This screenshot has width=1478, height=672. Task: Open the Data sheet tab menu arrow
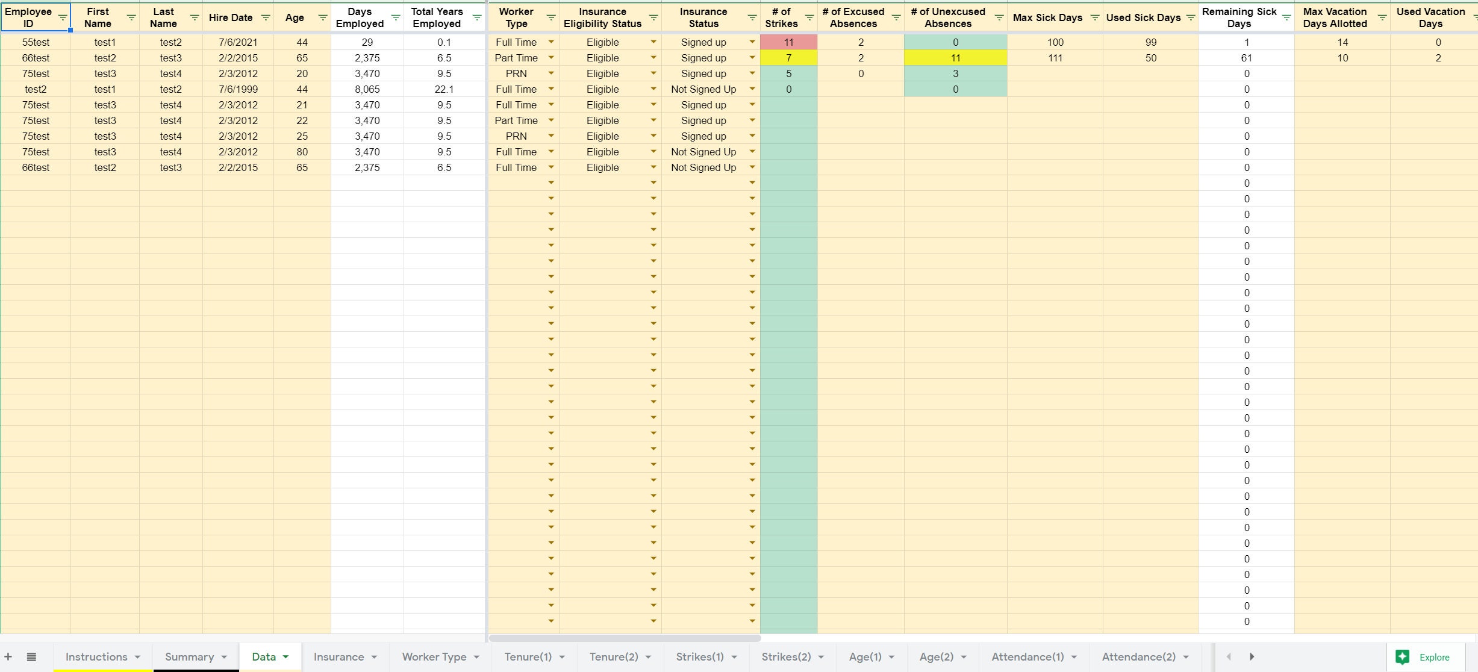coord(288,656)
